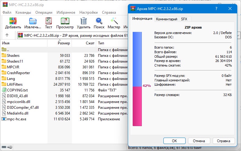
Task: Click the Извлечь (Extract) toolbar icon
Action: (x=33, y=21)
